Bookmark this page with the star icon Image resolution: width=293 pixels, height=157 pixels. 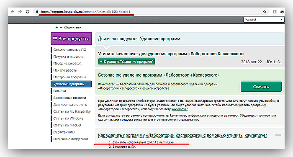[265, 12]
